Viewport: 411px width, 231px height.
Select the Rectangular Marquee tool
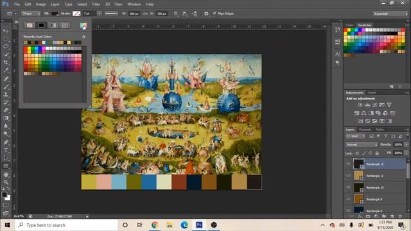[x=6, y=38]
